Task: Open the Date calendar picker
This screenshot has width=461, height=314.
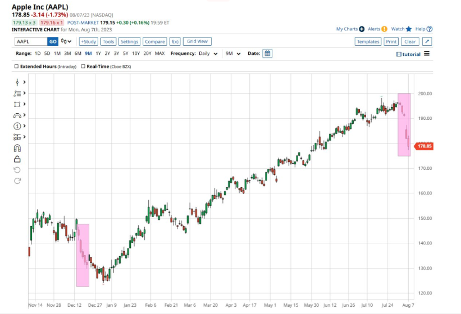Action: [267, 53]
